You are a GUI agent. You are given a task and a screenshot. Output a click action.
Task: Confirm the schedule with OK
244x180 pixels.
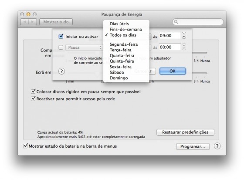[173, 71]
